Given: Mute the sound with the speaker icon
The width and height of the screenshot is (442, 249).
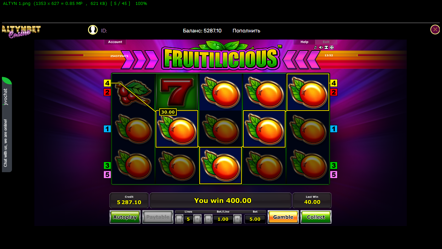Looking at the screenshot, I should click(321, 47).
